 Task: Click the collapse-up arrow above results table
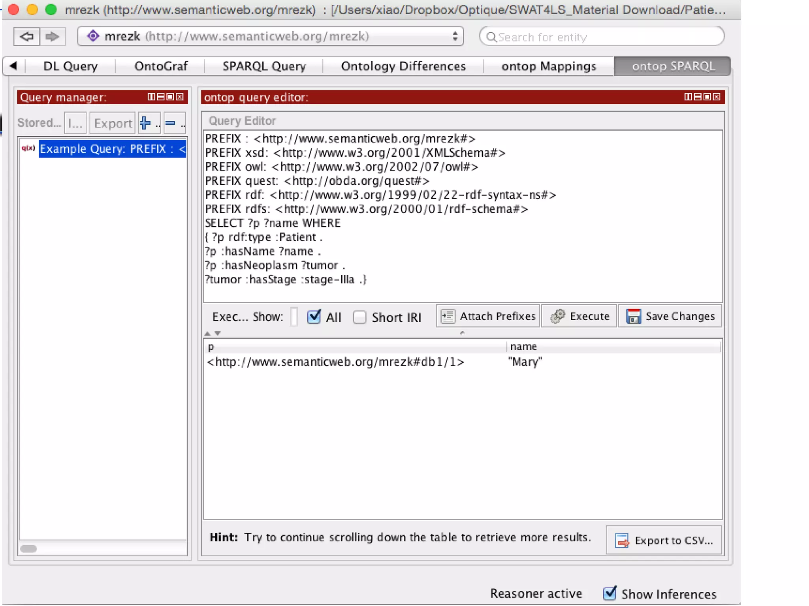[x=207, y=334]
